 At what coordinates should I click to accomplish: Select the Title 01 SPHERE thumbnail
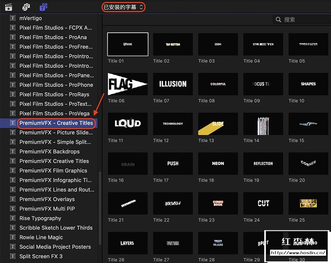coord(128,44)
